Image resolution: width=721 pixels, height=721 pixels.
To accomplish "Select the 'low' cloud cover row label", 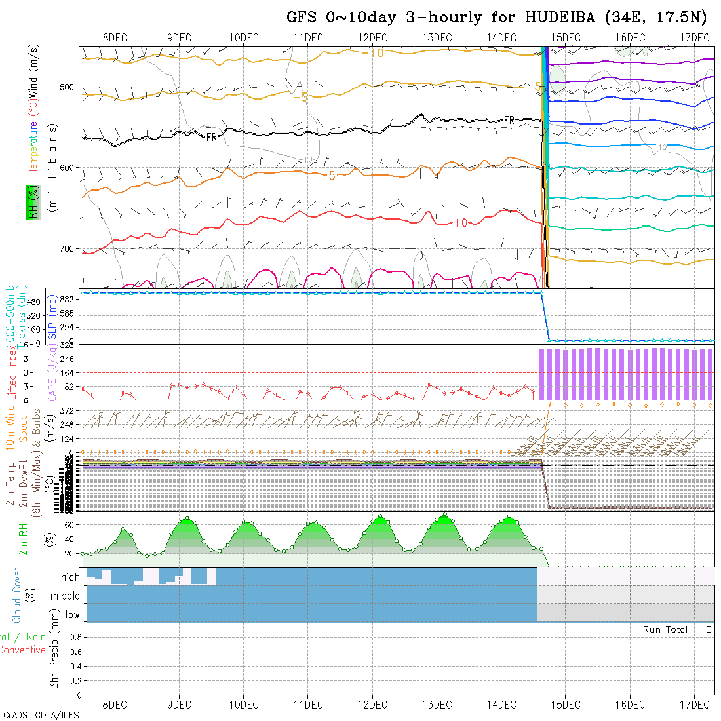I will tap(72, 614).
